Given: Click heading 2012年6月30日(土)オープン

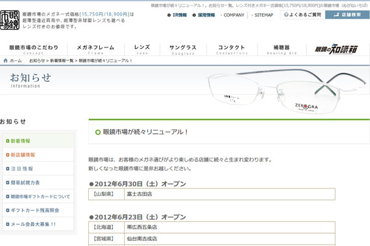Looking at the screenshot, I should click(x=138, y=184).
